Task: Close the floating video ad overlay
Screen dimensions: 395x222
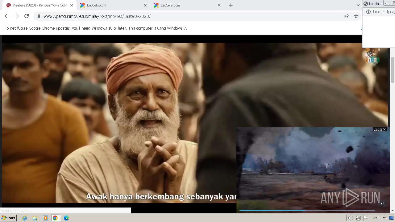Action: click(x=380, y=129)
